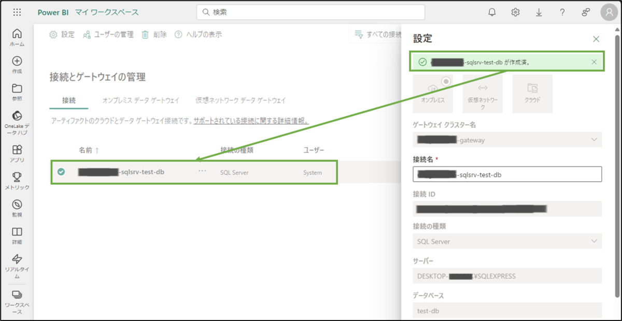Image resolution: width=622 pixels, height=321 pixels.
Task: Click ユーザーの管理 in toolbar
Action: [x=108, y=35]
